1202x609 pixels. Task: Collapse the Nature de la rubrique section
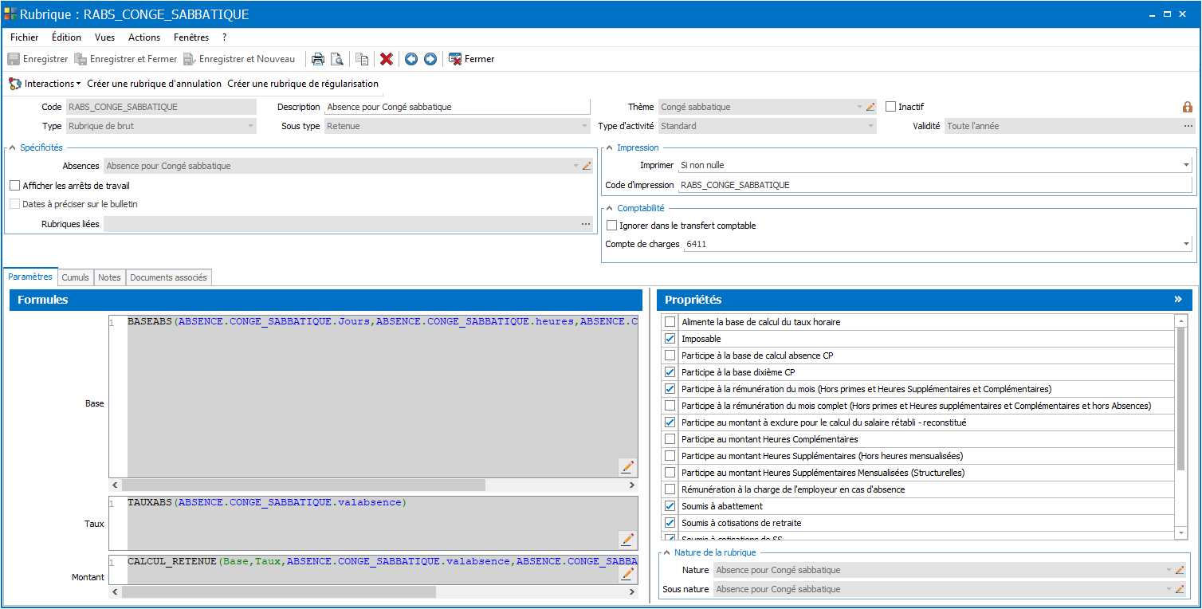pos(666,552)
